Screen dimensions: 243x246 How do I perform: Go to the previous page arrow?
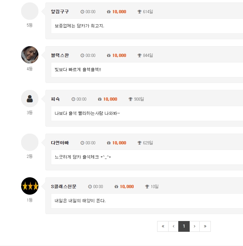click(173, 226)
